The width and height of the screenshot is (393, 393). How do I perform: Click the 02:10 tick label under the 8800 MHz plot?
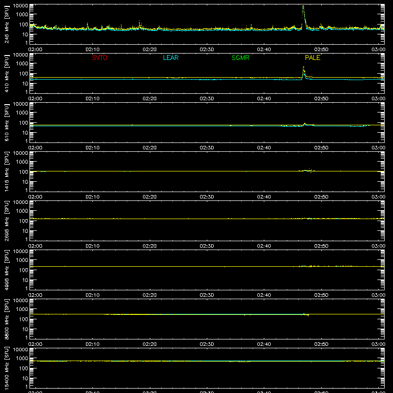[92, 344]
